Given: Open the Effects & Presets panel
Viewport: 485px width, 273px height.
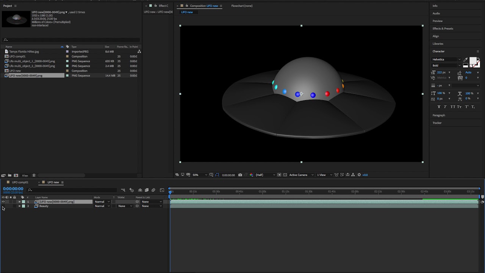Looking at the screenshot, I should pyautogui.click(x=443, y=28).
